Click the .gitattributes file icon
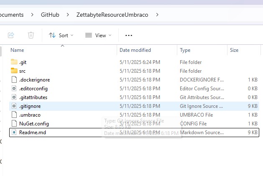Screen dimensions: 263x176 tap(14, 97)
